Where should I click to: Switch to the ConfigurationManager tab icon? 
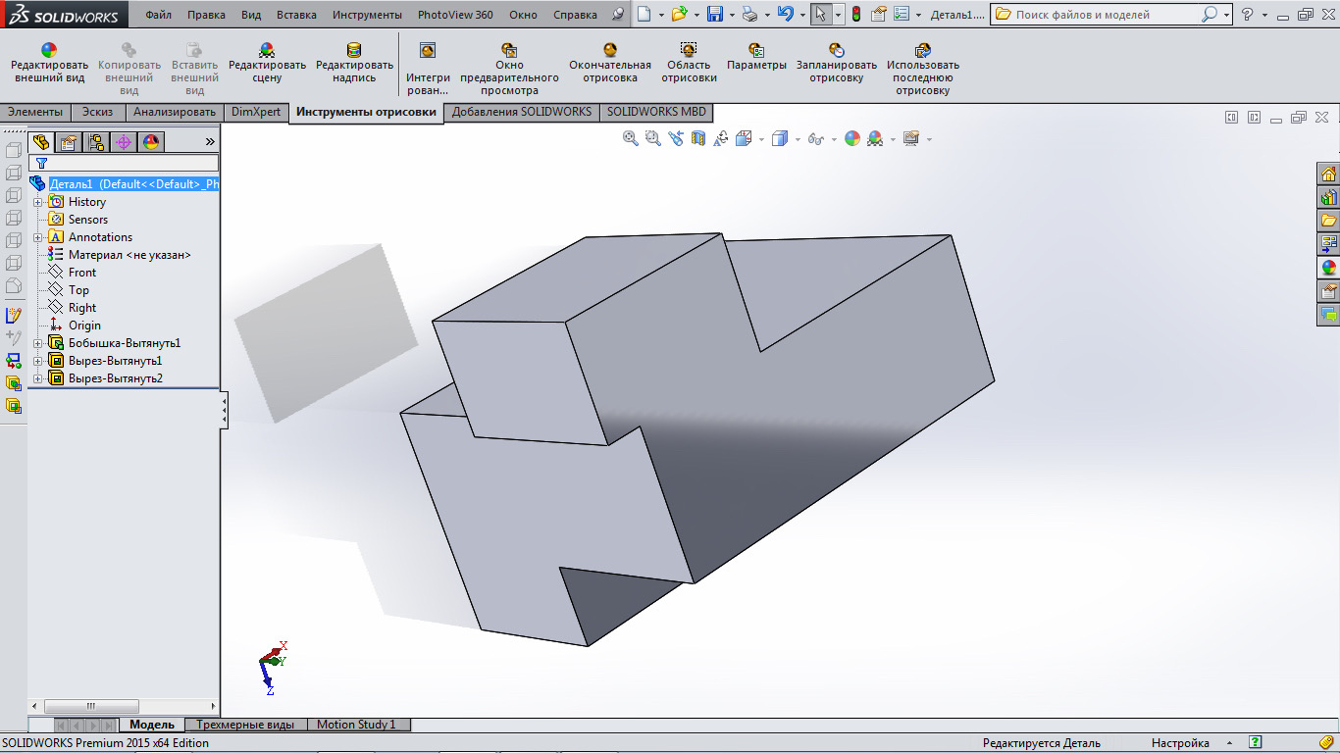[95, 142]
